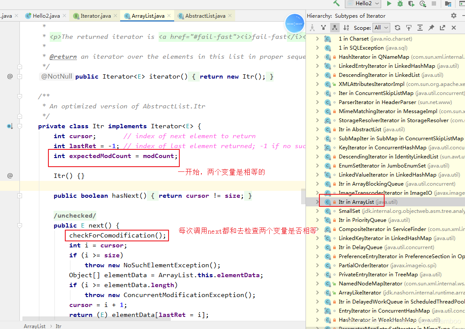
Task: Select Itr in ArrayList hierarchy row
Action: (x=385, y=202)
